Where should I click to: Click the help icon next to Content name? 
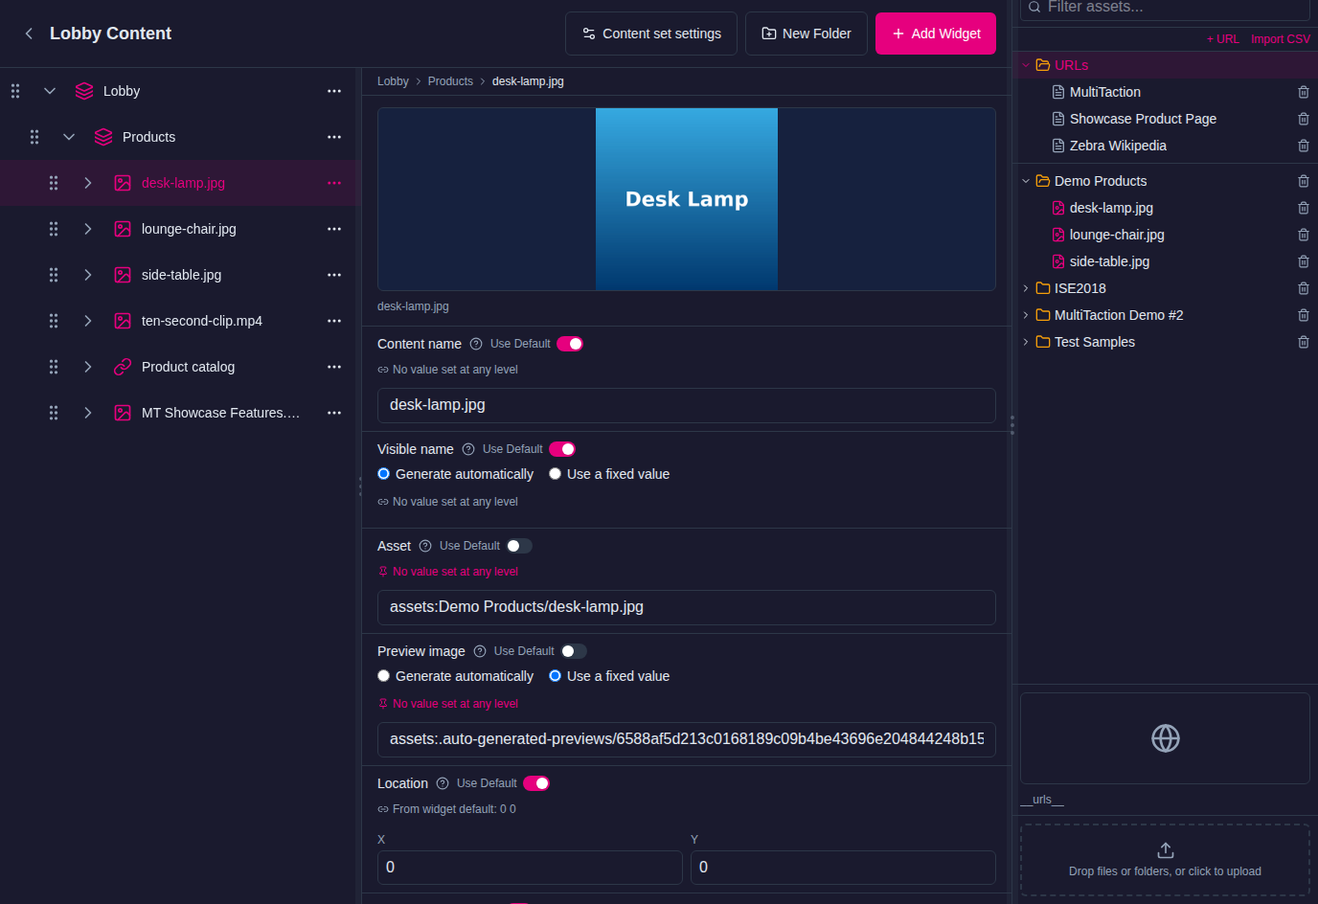(476, 344)
